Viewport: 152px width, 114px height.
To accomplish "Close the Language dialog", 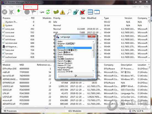I will click(91, 36).
